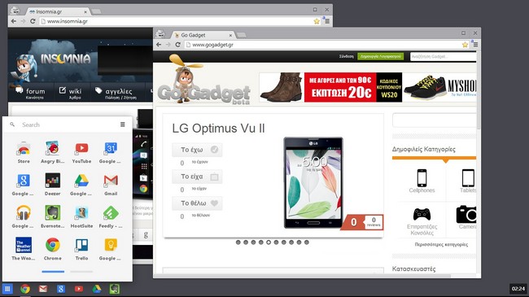
Task: Close the Insomnia.gr tab
Action: [x=85, y=12]
